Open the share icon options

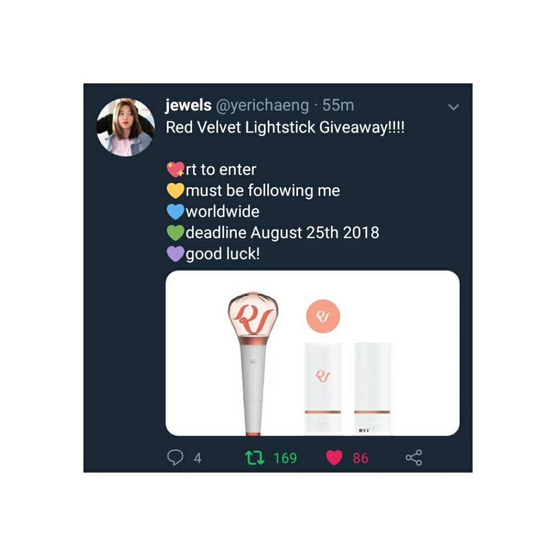[414, 457]
